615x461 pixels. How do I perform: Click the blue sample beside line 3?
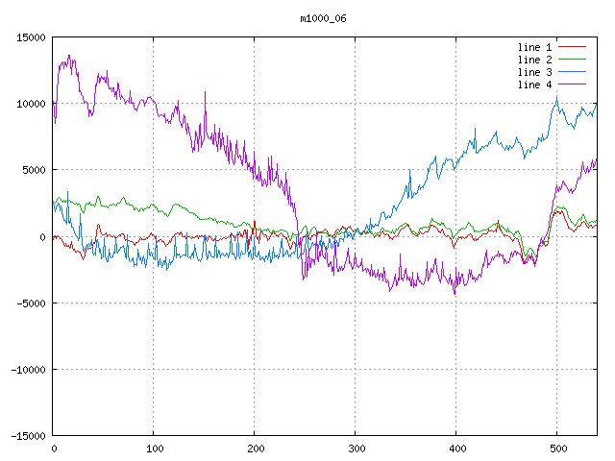click(573, 72)
